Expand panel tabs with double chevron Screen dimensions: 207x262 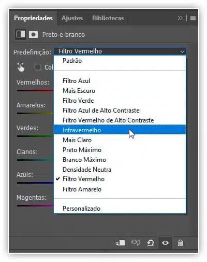[180, 18]
